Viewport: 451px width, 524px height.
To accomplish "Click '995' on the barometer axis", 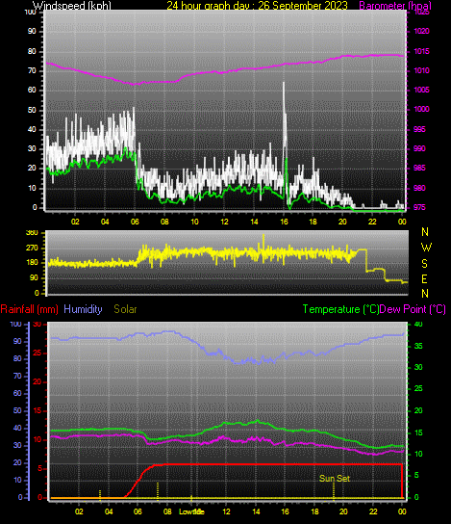I will pos(419,129).
